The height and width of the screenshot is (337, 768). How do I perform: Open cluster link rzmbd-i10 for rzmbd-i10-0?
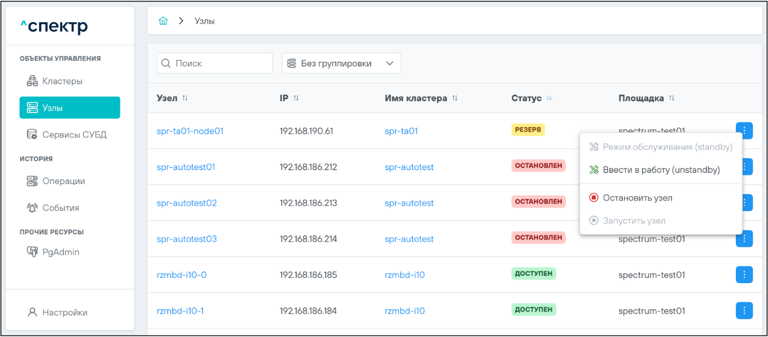pos(405,275)
